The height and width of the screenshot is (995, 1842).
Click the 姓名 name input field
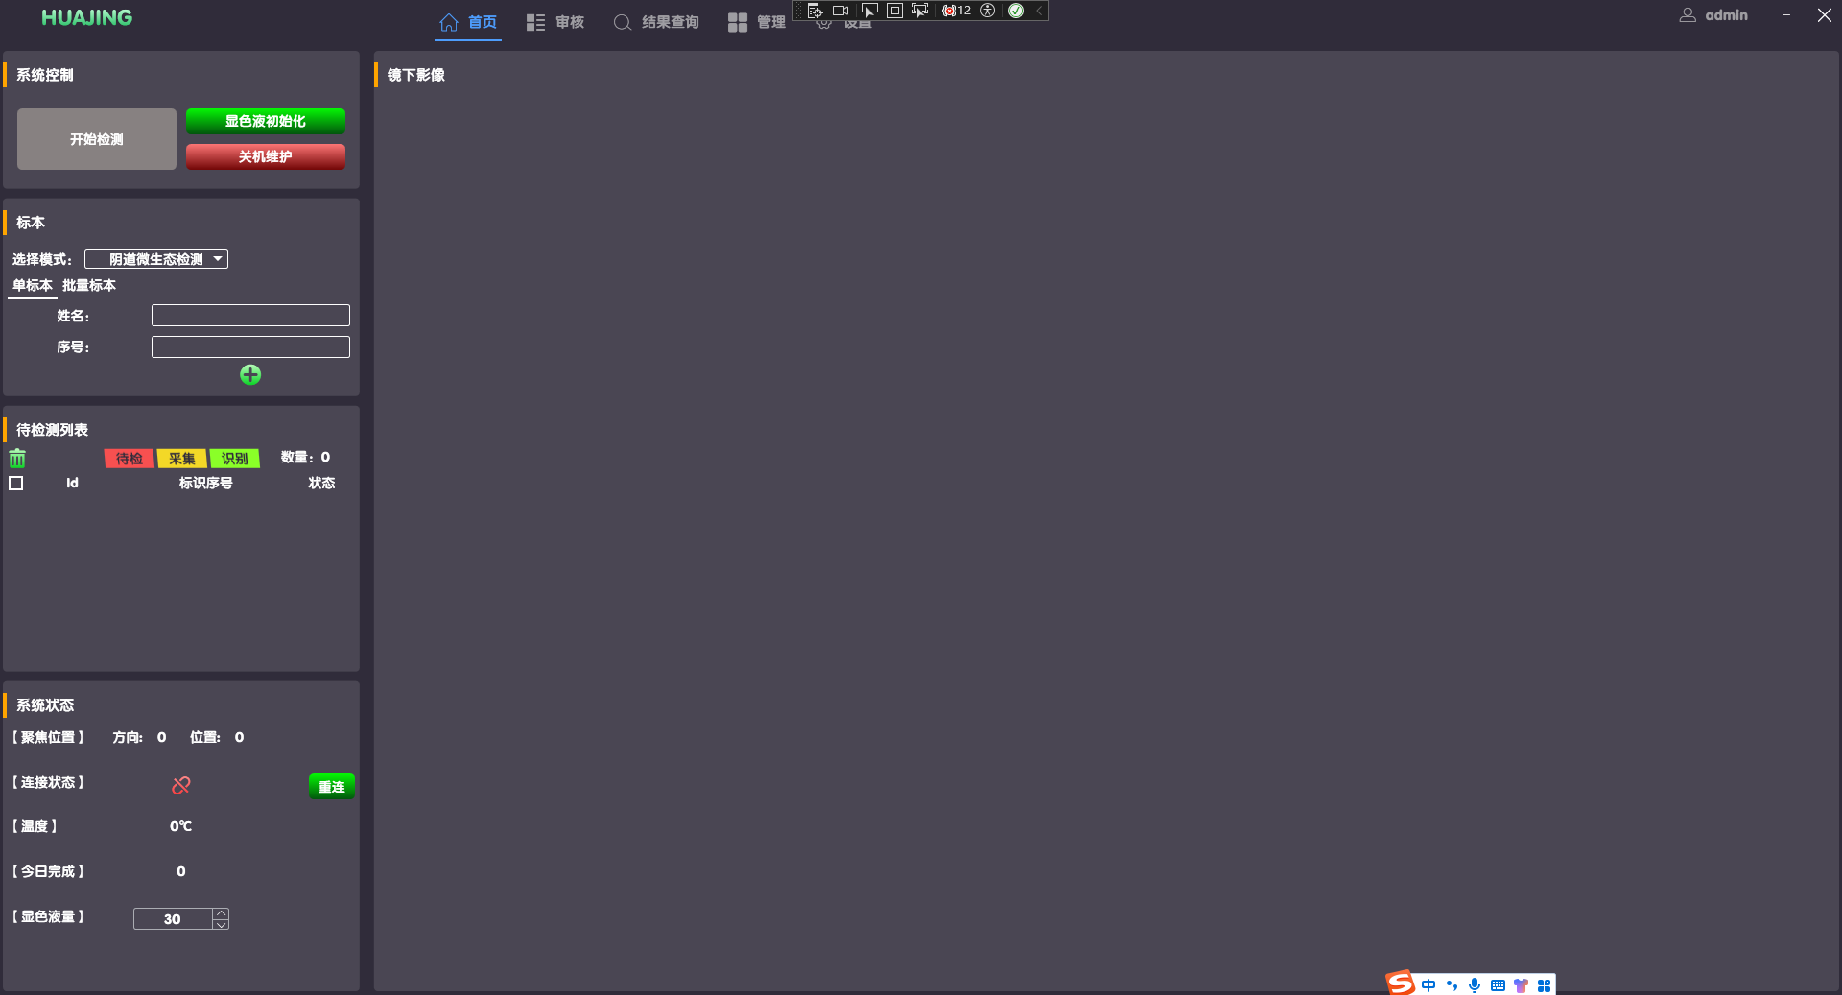[x=250, y=316]
